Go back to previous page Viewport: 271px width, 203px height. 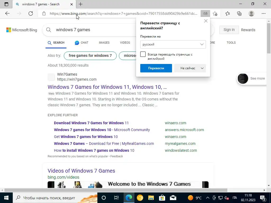7,13
